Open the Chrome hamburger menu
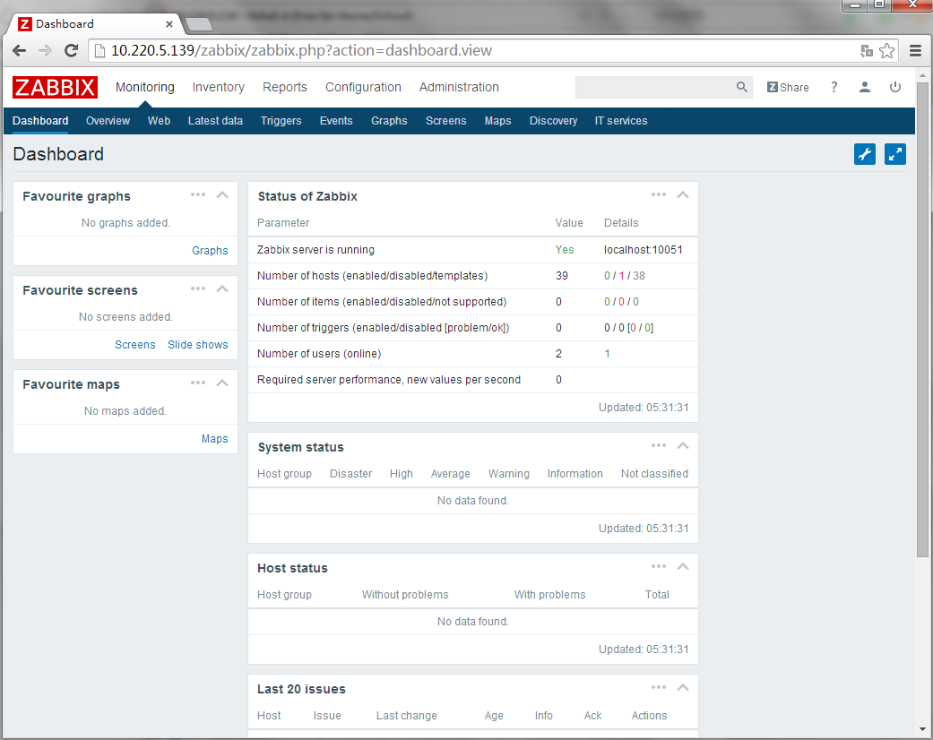933x740 pixels. point(916,50)
